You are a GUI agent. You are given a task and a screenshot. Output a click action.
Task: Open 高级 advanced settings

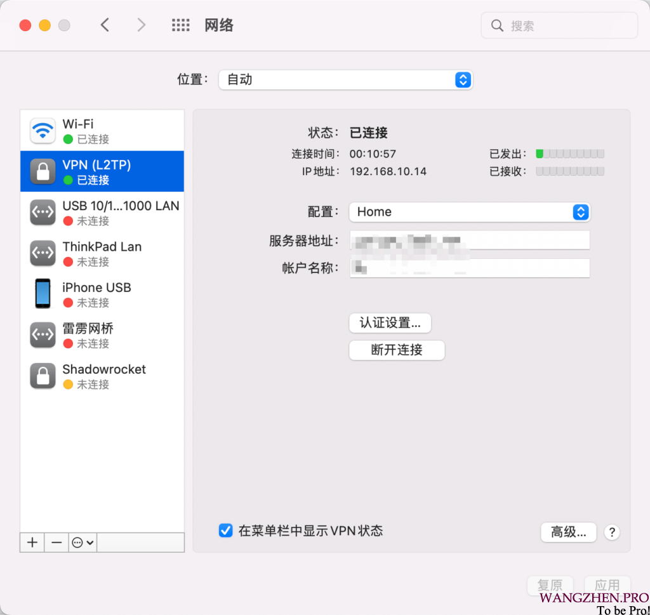568,532
